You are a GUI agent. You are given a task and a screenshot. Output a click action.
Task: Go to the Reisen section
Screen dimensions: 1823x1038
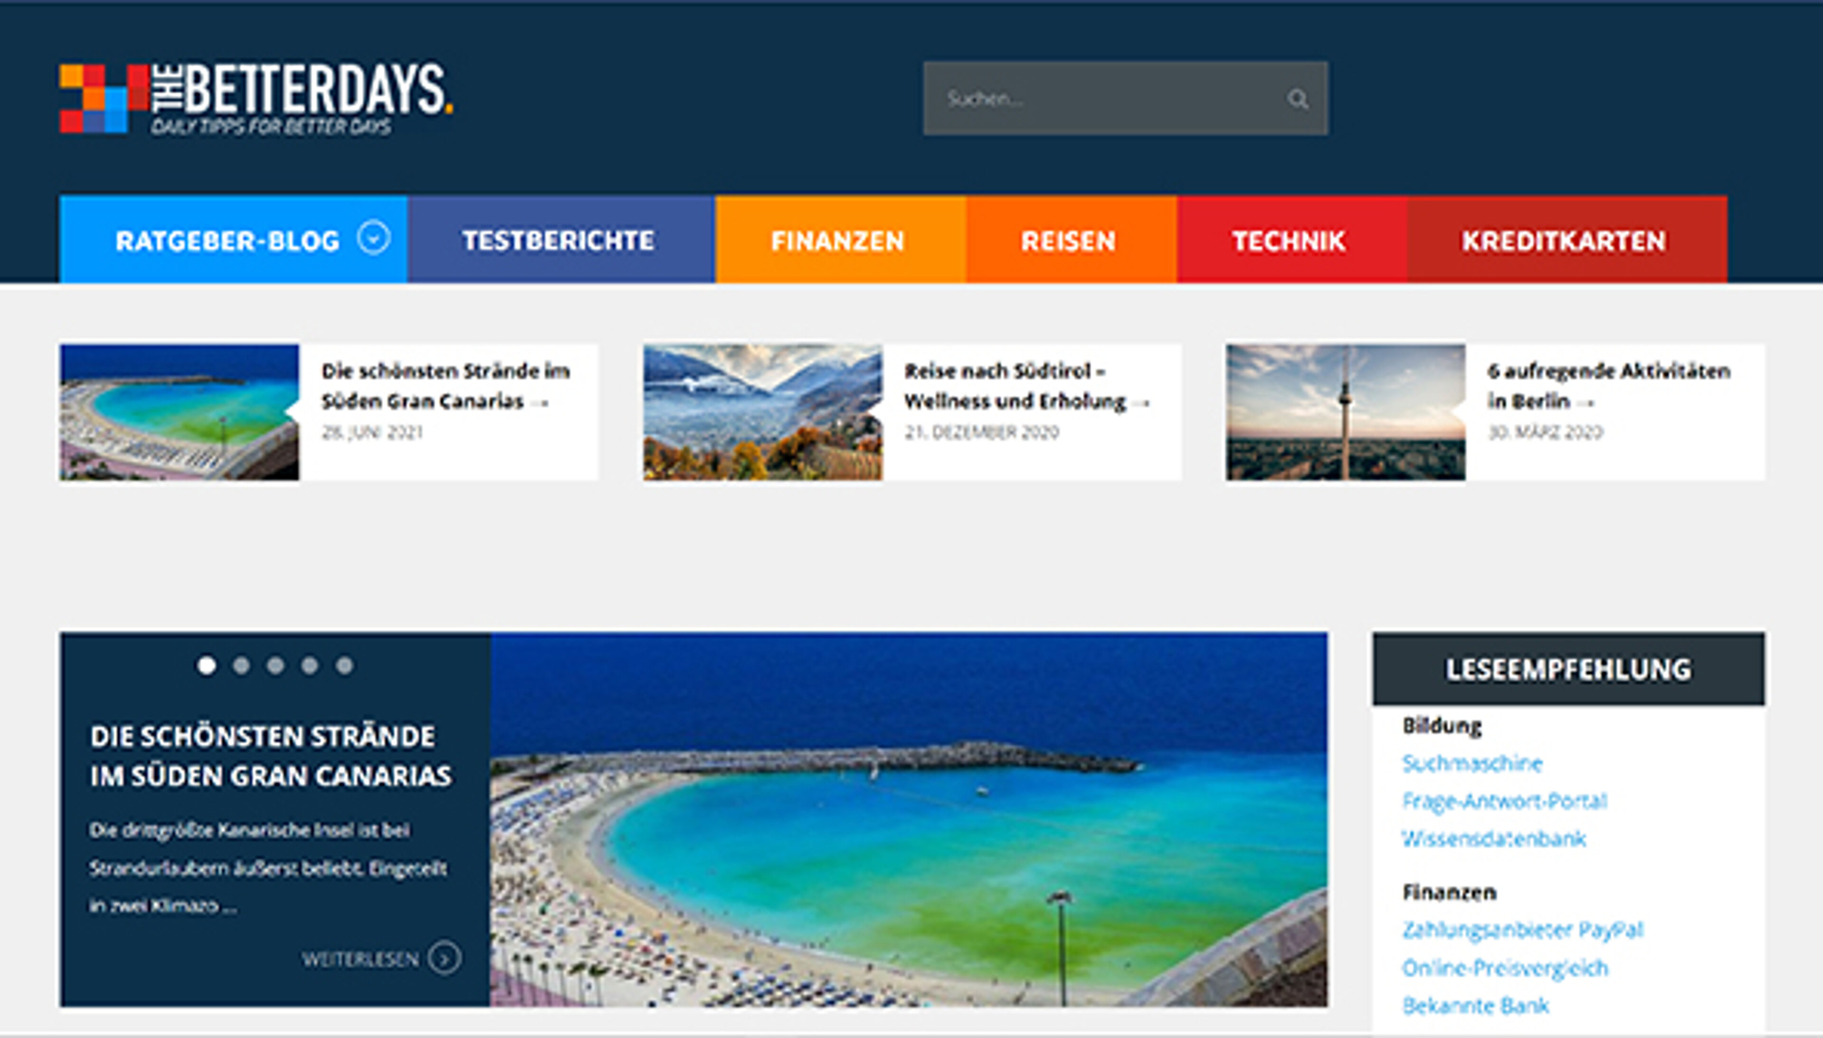[x=1068, y=240]
